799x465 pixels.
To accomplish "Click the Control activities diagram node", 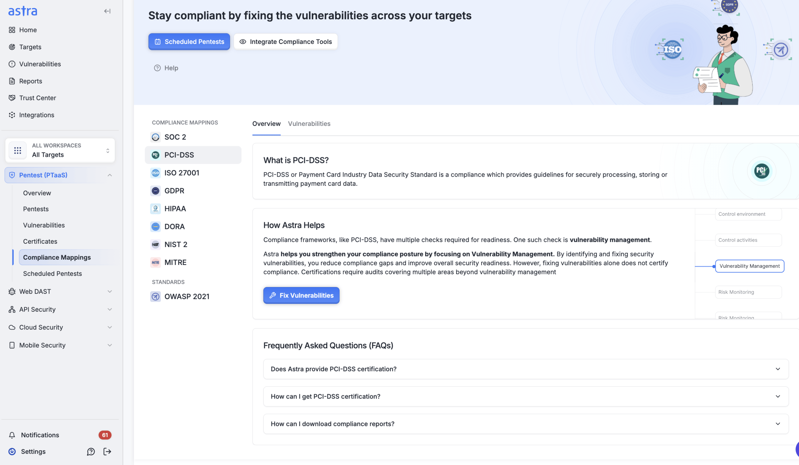I will [748, 240].
